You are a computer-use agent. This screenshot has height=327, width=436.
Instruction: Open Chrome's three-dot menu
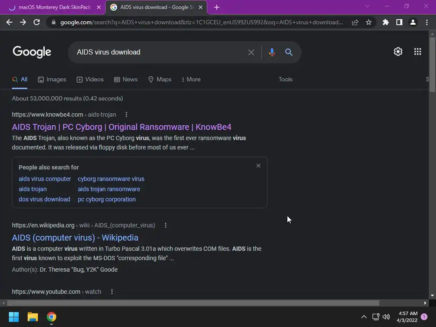427,22
